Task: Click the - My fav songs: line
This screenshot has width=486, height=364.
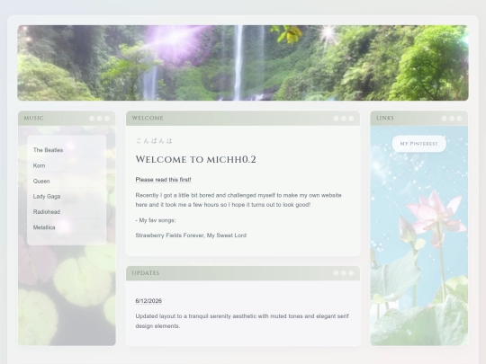Action: [x=156, y=220]
